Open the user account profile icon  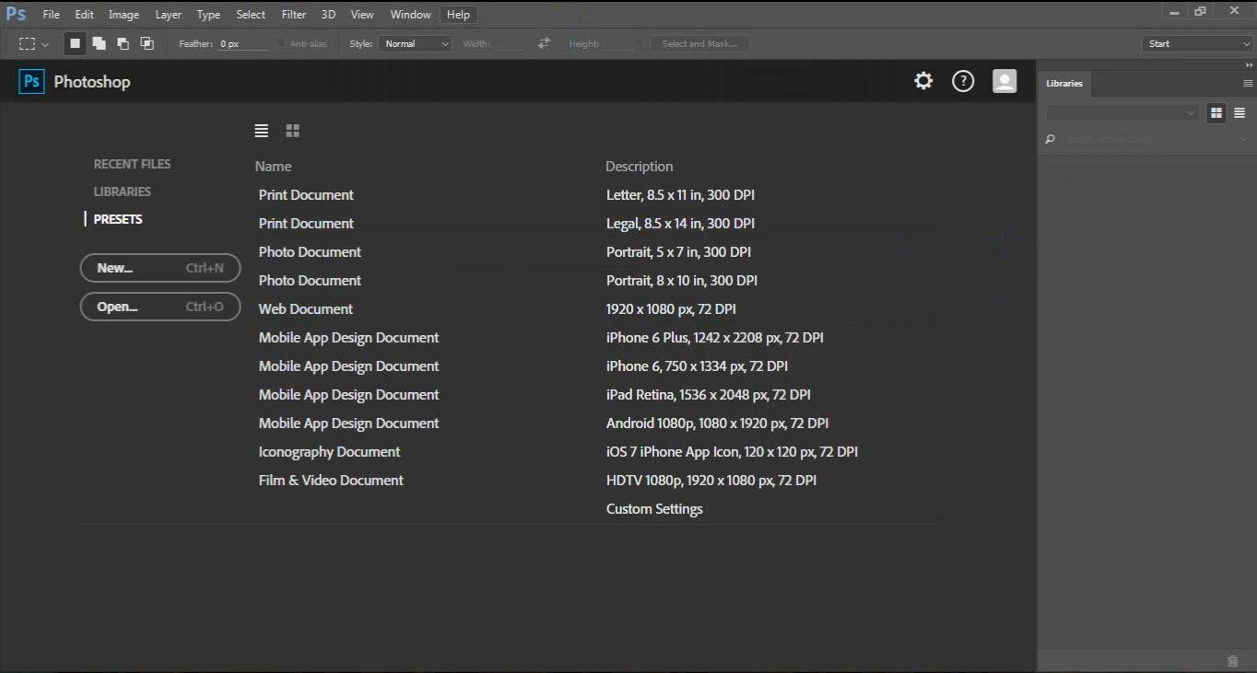coord(1004,81)
